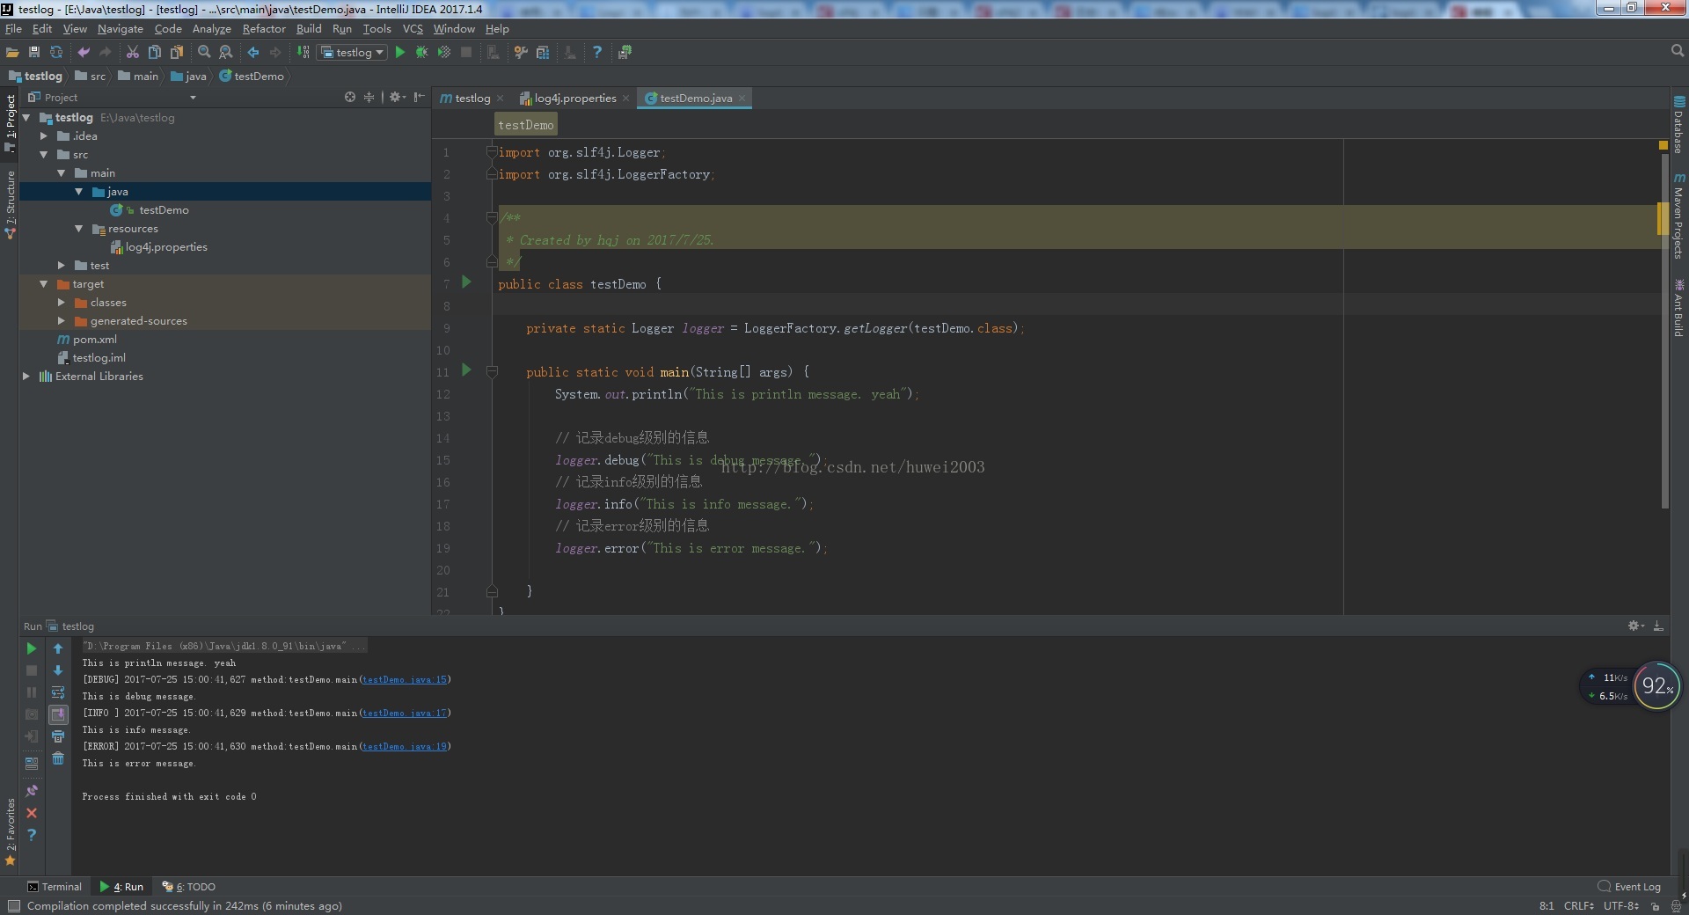
Task: Click the blue Help question mark in toolbar
Action: pyautogui.click(x=597, y=53)
